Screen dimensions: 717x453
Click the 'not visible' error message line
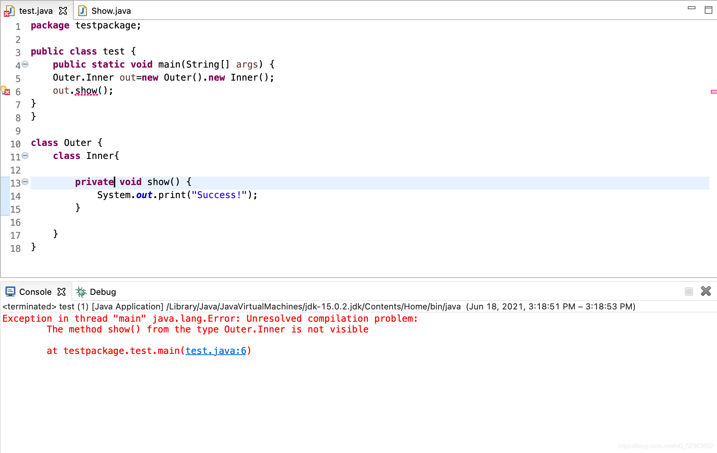(x=207, y=329)
